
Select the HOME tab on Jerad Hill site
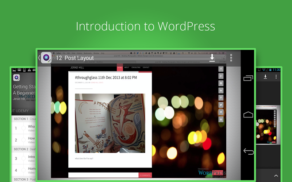tap(120, 67)
